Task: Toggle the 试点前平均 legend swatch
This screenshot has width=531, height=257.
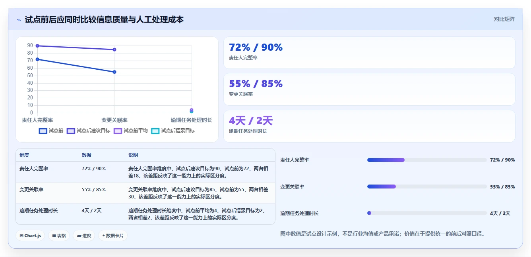Action: coord(118,131)
